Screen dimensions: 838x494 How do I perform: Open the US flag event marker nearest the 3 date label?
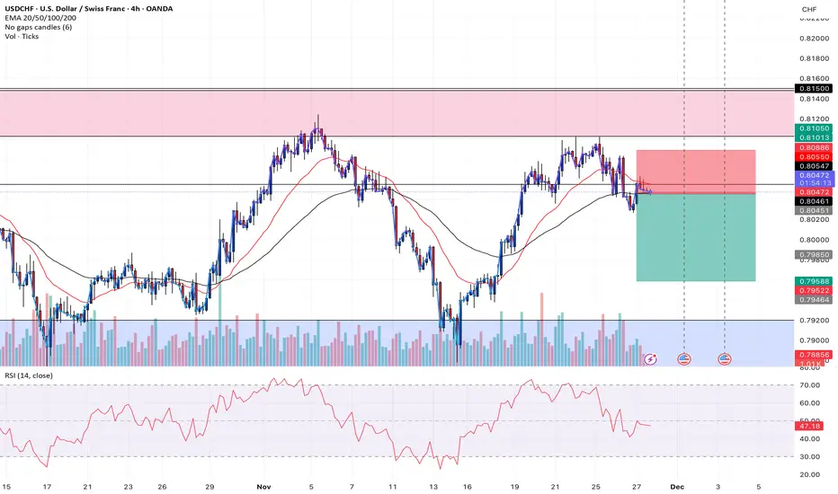point(724,359)
